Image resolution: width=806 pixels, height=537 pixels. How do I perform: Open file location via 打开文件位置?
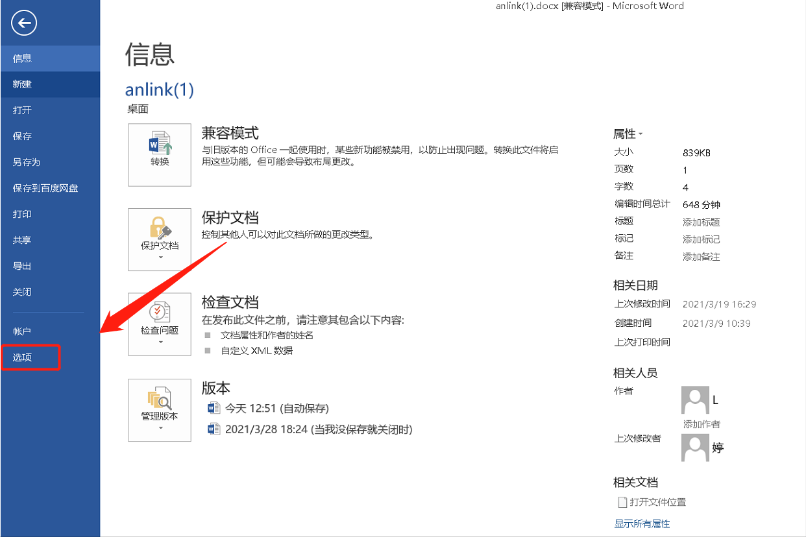(658, 502)
